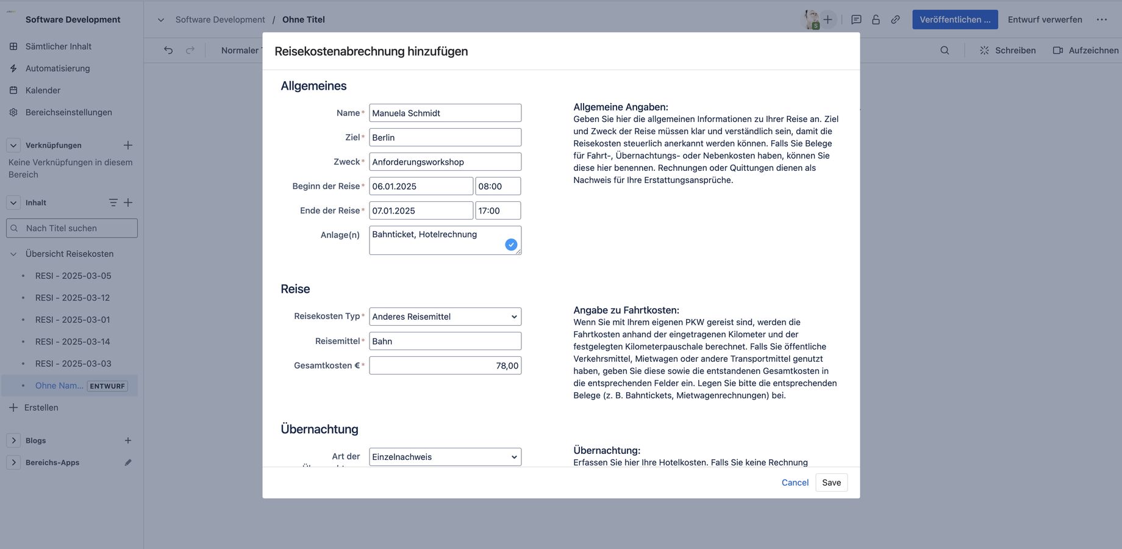Click Erstellen in the sidebar
1122x549 pixels.
(34, 407)
